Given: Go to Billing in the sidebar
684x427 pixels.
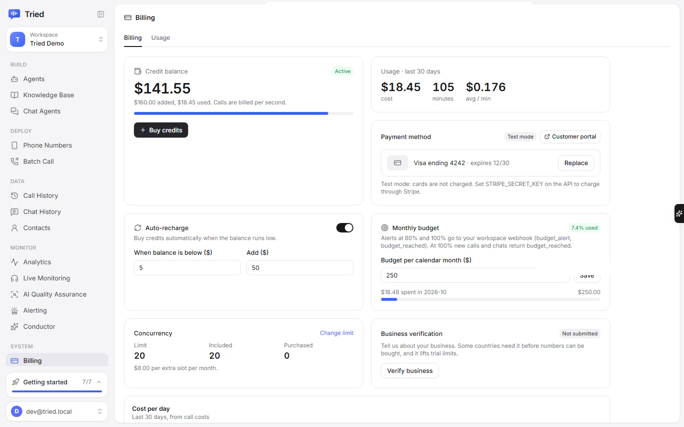Looking at the screenshot, I should click(x=57, y=361).
